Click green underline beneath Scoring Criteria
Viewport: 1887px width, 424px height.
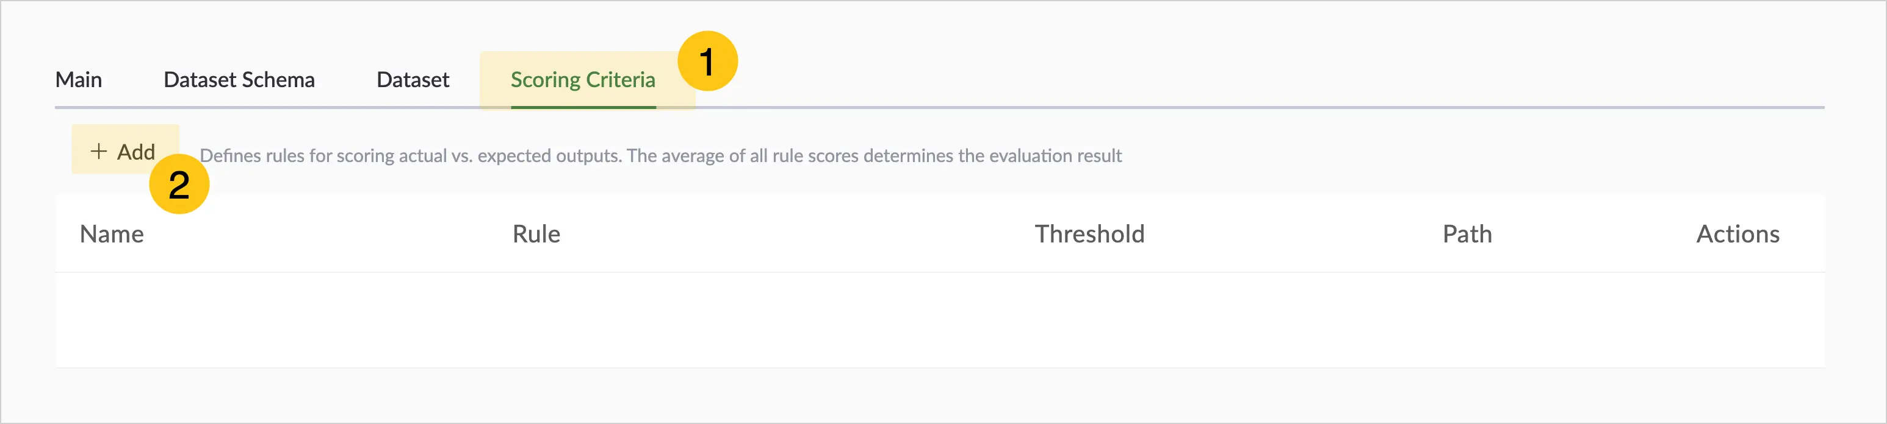[x=583, y=107]
